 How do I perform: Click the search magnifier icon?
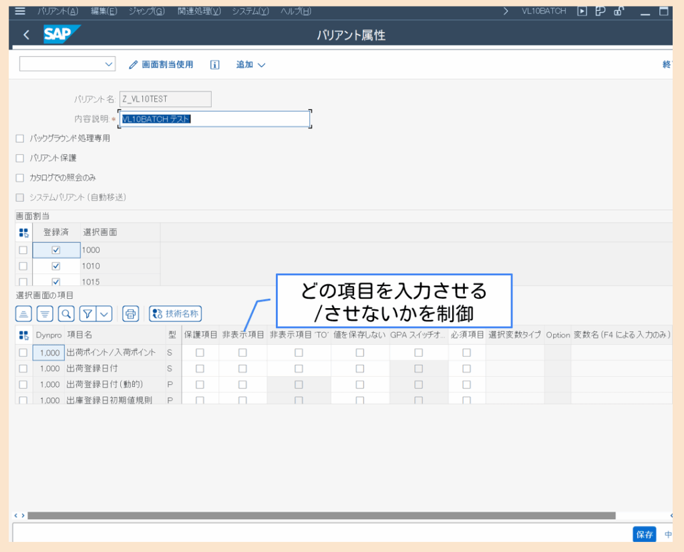coord(66,313)
